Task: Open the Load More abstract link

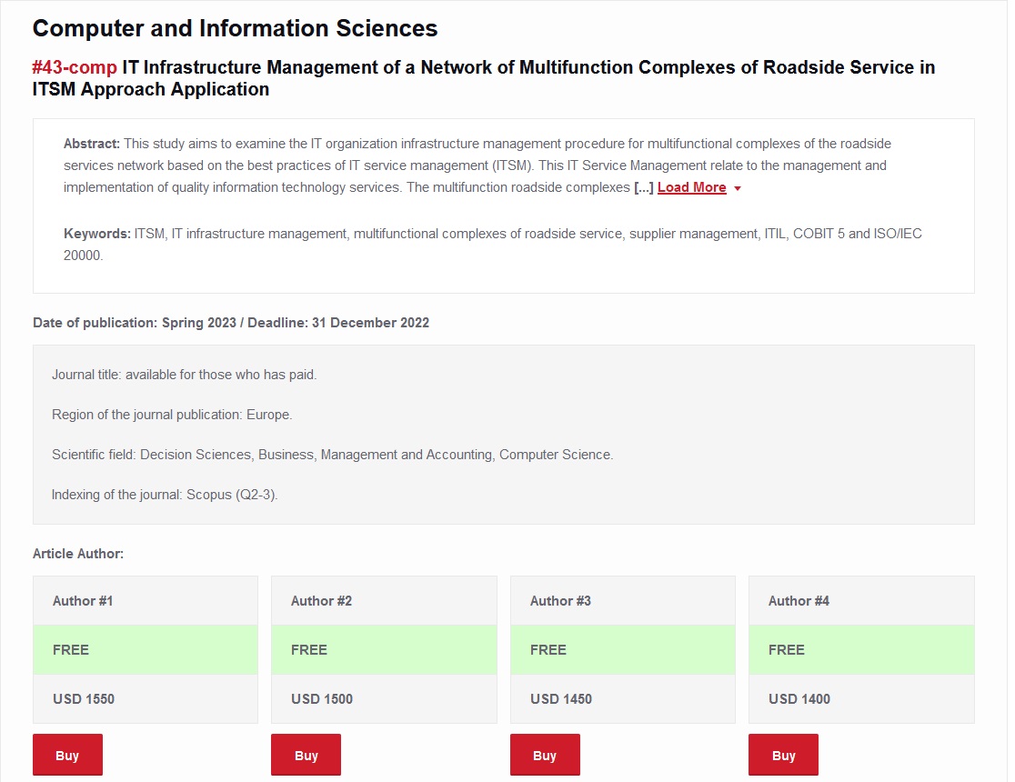Action: tap(691, 187)
